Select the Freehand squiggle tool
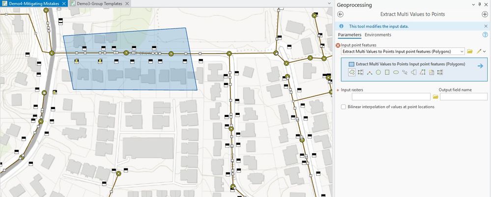491x197 pixels. 404,72
